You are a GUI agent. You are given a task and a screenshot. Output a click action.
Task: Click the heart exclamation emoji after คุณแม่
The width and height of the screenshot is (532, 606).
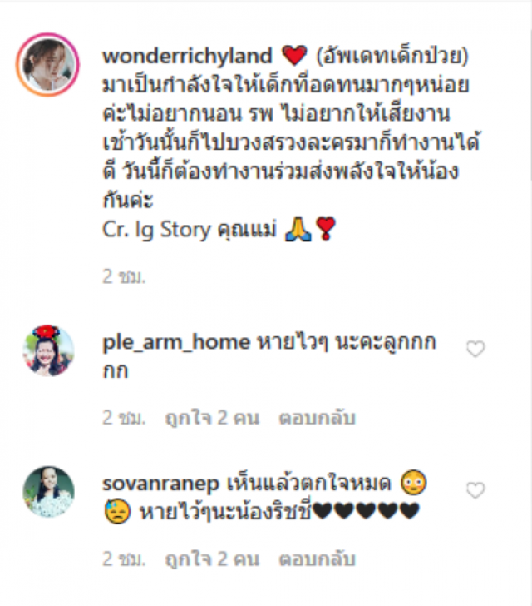tap(326, 229)
